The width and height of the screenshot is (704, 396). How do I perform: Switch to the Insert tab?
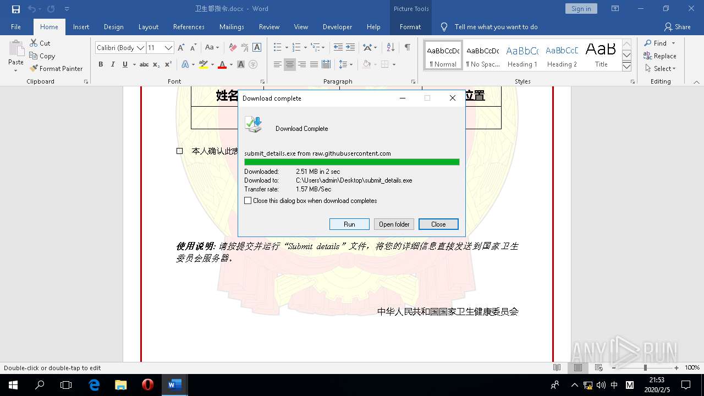click(81, 26)
